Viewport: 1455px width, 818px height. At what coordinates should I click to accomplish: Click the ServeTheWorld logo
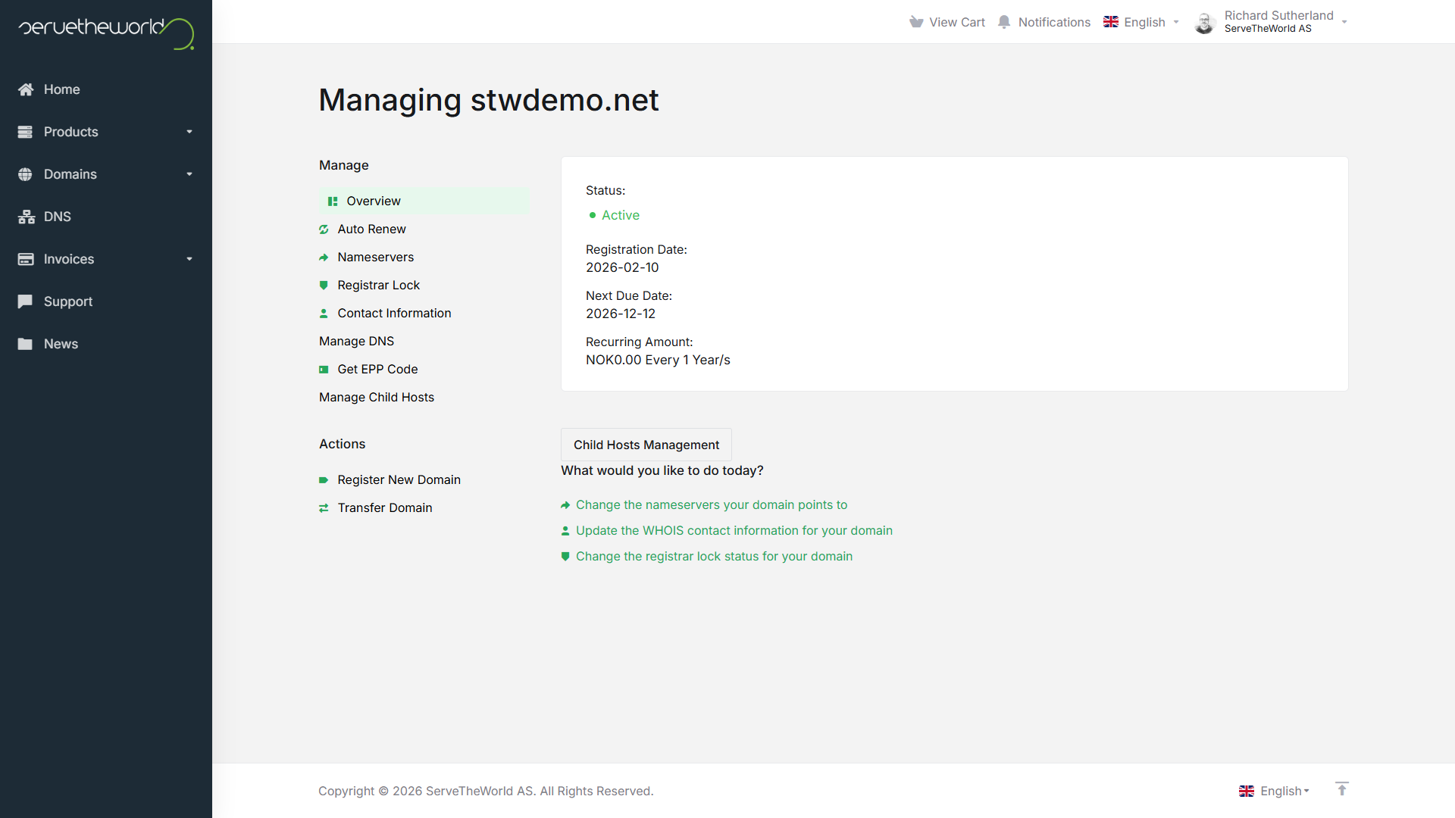coord(106,33)
